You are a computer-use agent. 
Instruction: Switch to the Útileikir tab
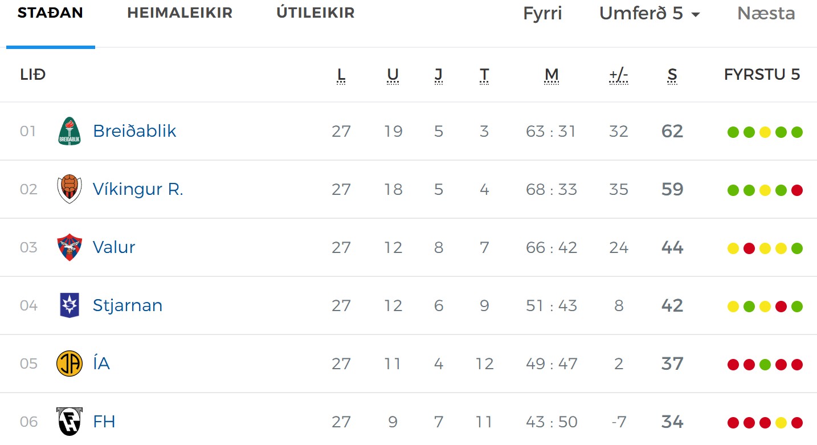pos(316,13)
